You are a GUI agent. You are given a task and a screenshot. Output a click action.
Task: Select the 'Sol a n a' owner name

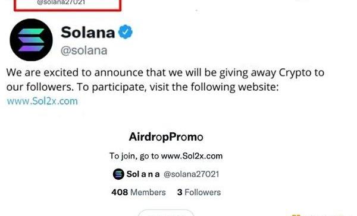click(143, 174)
